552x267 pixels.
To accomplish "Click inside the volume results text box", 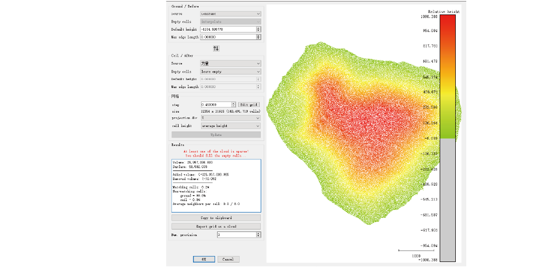I will coord(216,186).
